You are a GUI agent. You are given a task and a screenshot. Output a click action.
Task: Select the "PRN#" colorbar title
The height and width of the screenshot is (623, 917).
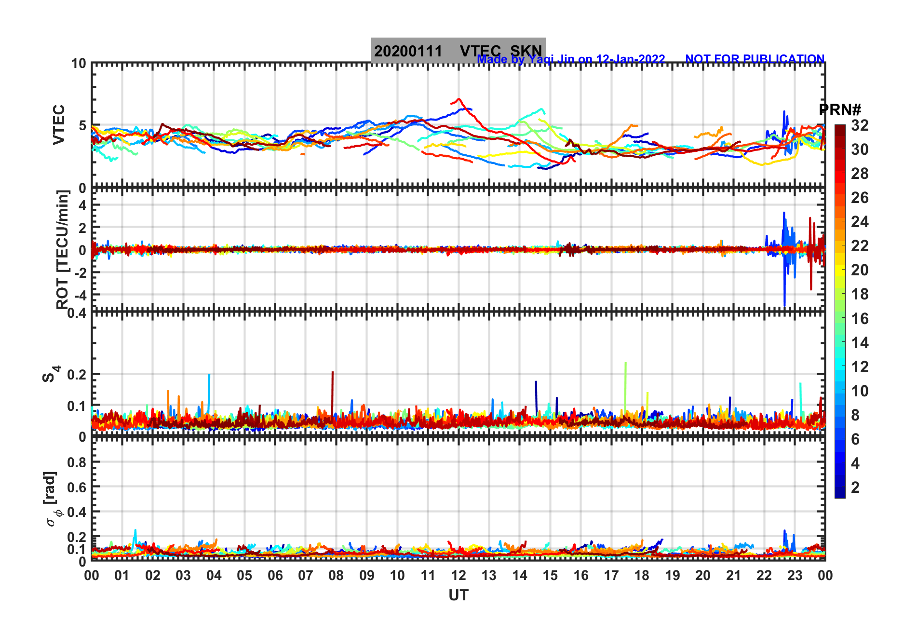(840, 110)
